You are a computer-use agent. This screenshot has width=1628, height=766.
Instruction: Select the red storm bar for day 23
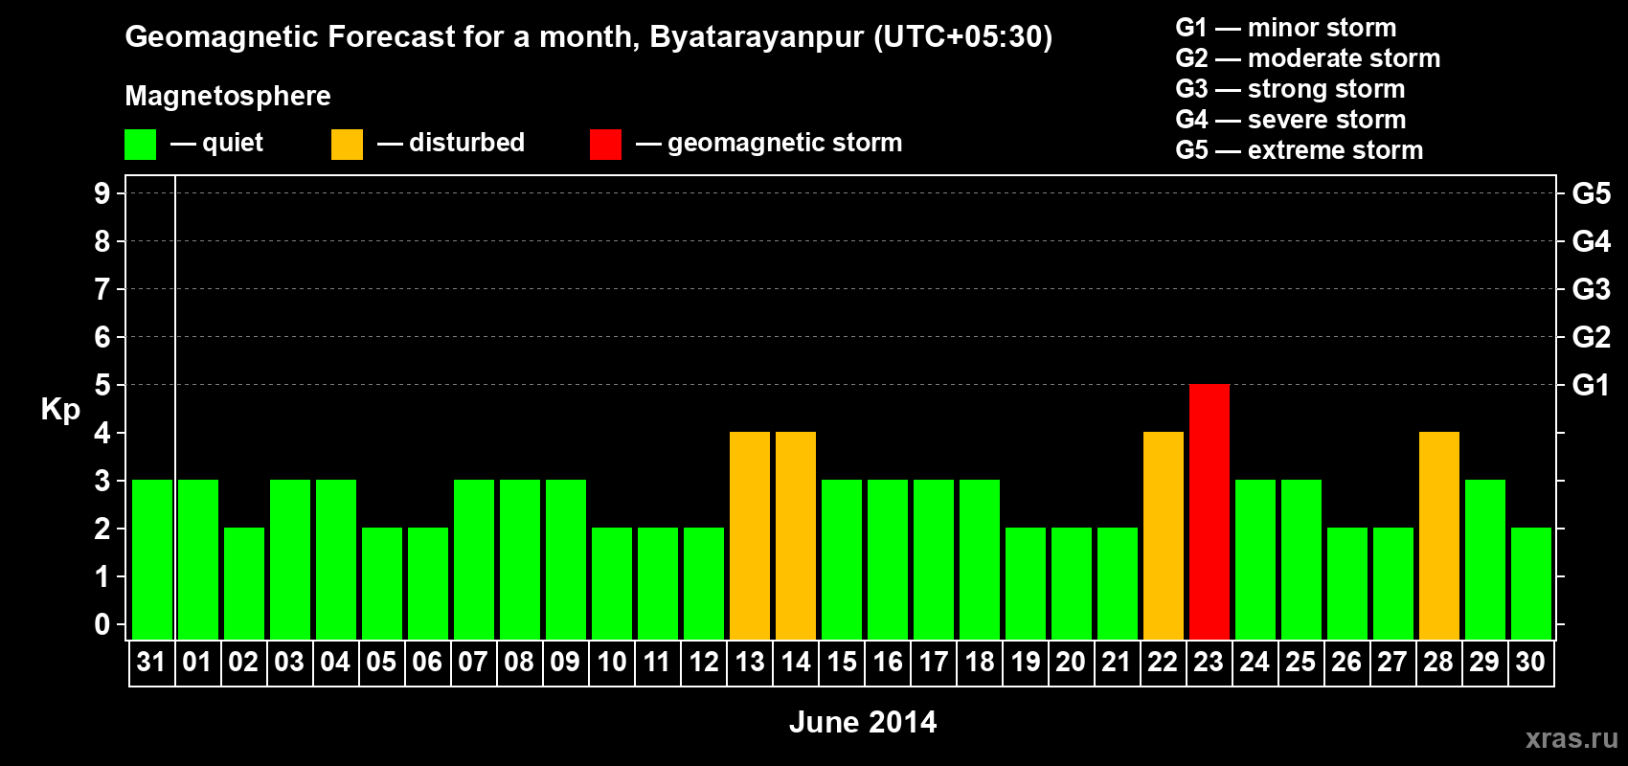[x=1210, y=511]
